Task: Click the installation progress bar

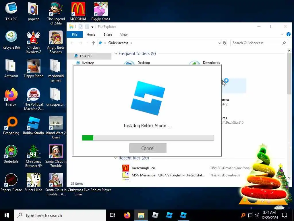Action: coord(148,138)
